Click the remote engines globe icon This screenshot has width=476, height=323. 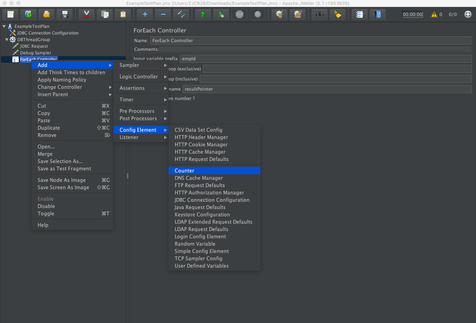(468, 14)
